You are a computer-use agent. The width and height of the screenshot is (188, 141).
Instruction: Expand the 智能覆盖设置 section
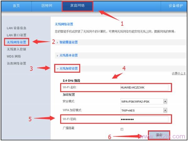(x=68, y=42)
